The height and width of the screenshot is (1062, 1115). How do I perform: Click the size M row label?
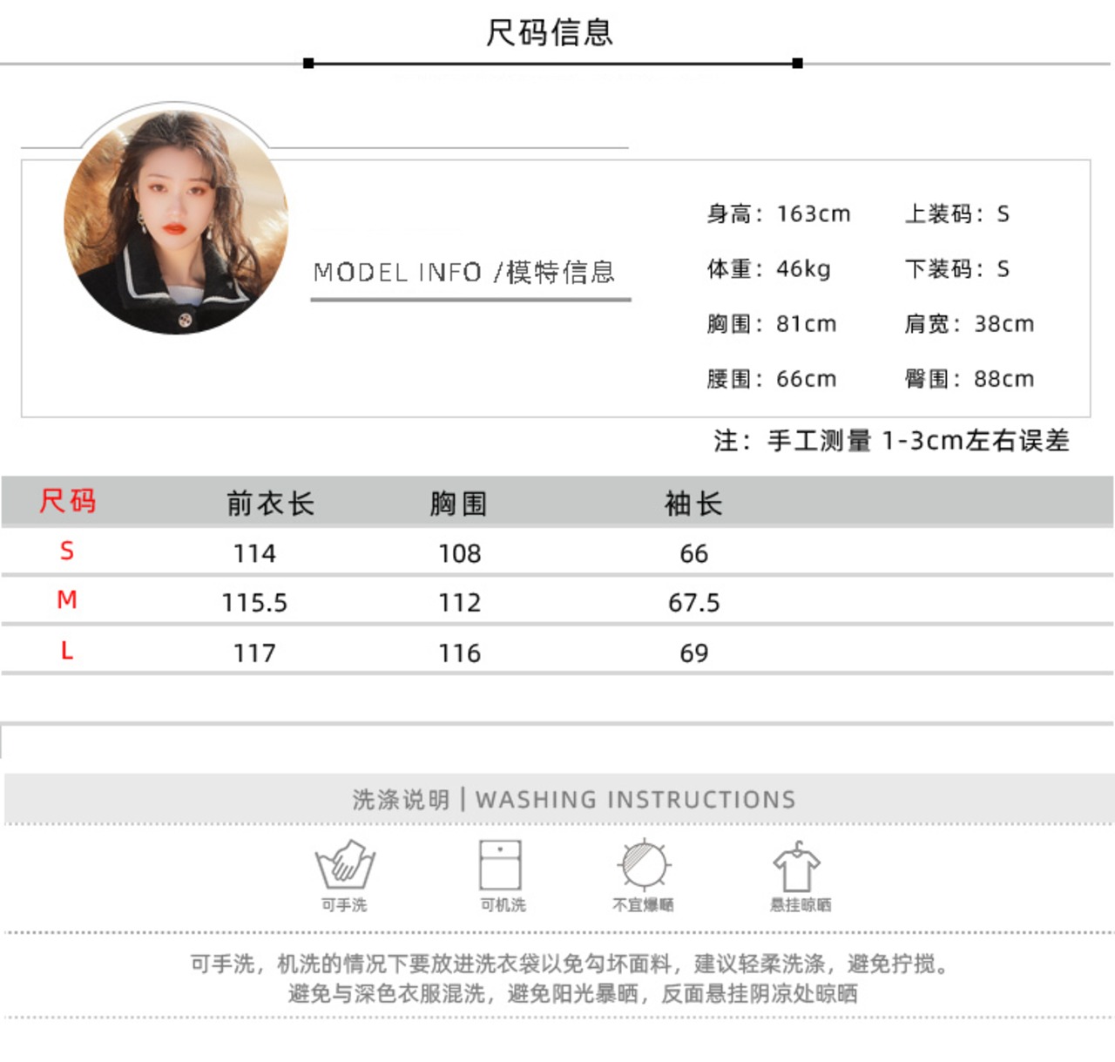[67, 599]
